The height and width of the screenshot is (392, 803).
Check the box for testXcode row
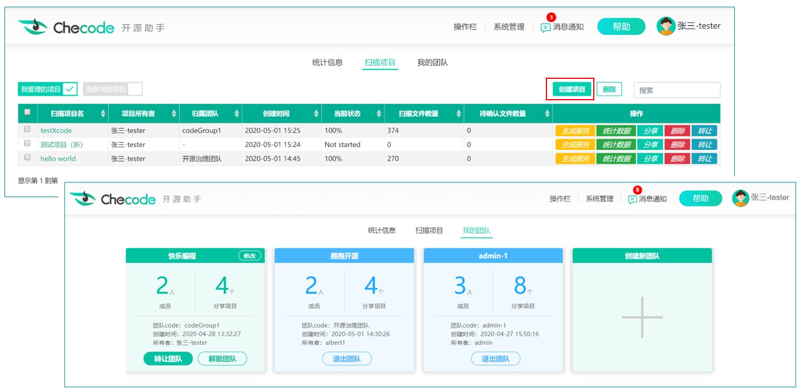point(27,130)
